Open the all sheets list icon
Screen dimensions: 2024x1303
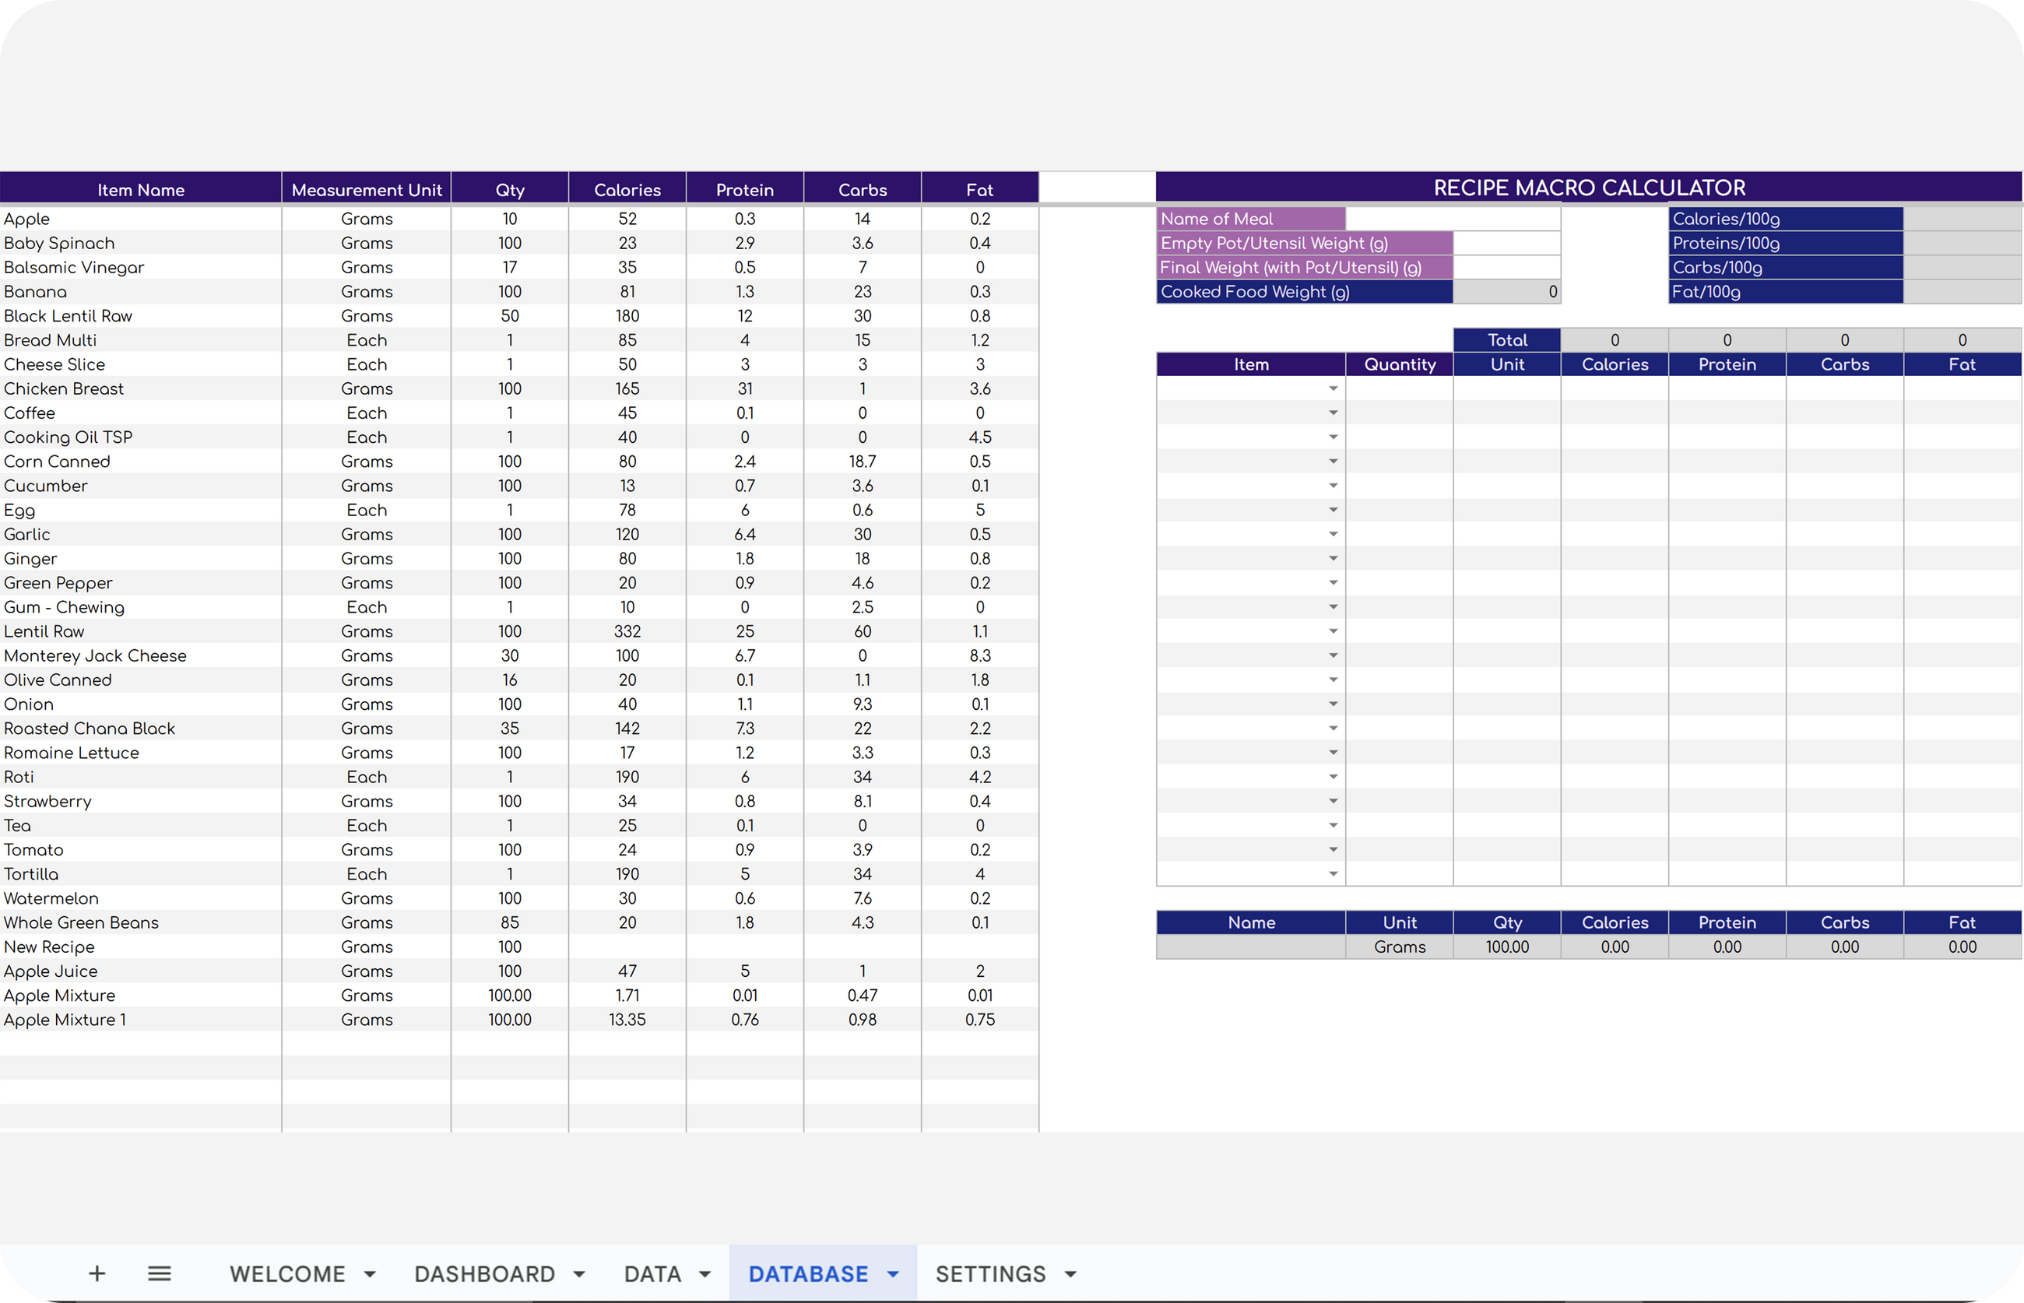[x=159, y=1273]
